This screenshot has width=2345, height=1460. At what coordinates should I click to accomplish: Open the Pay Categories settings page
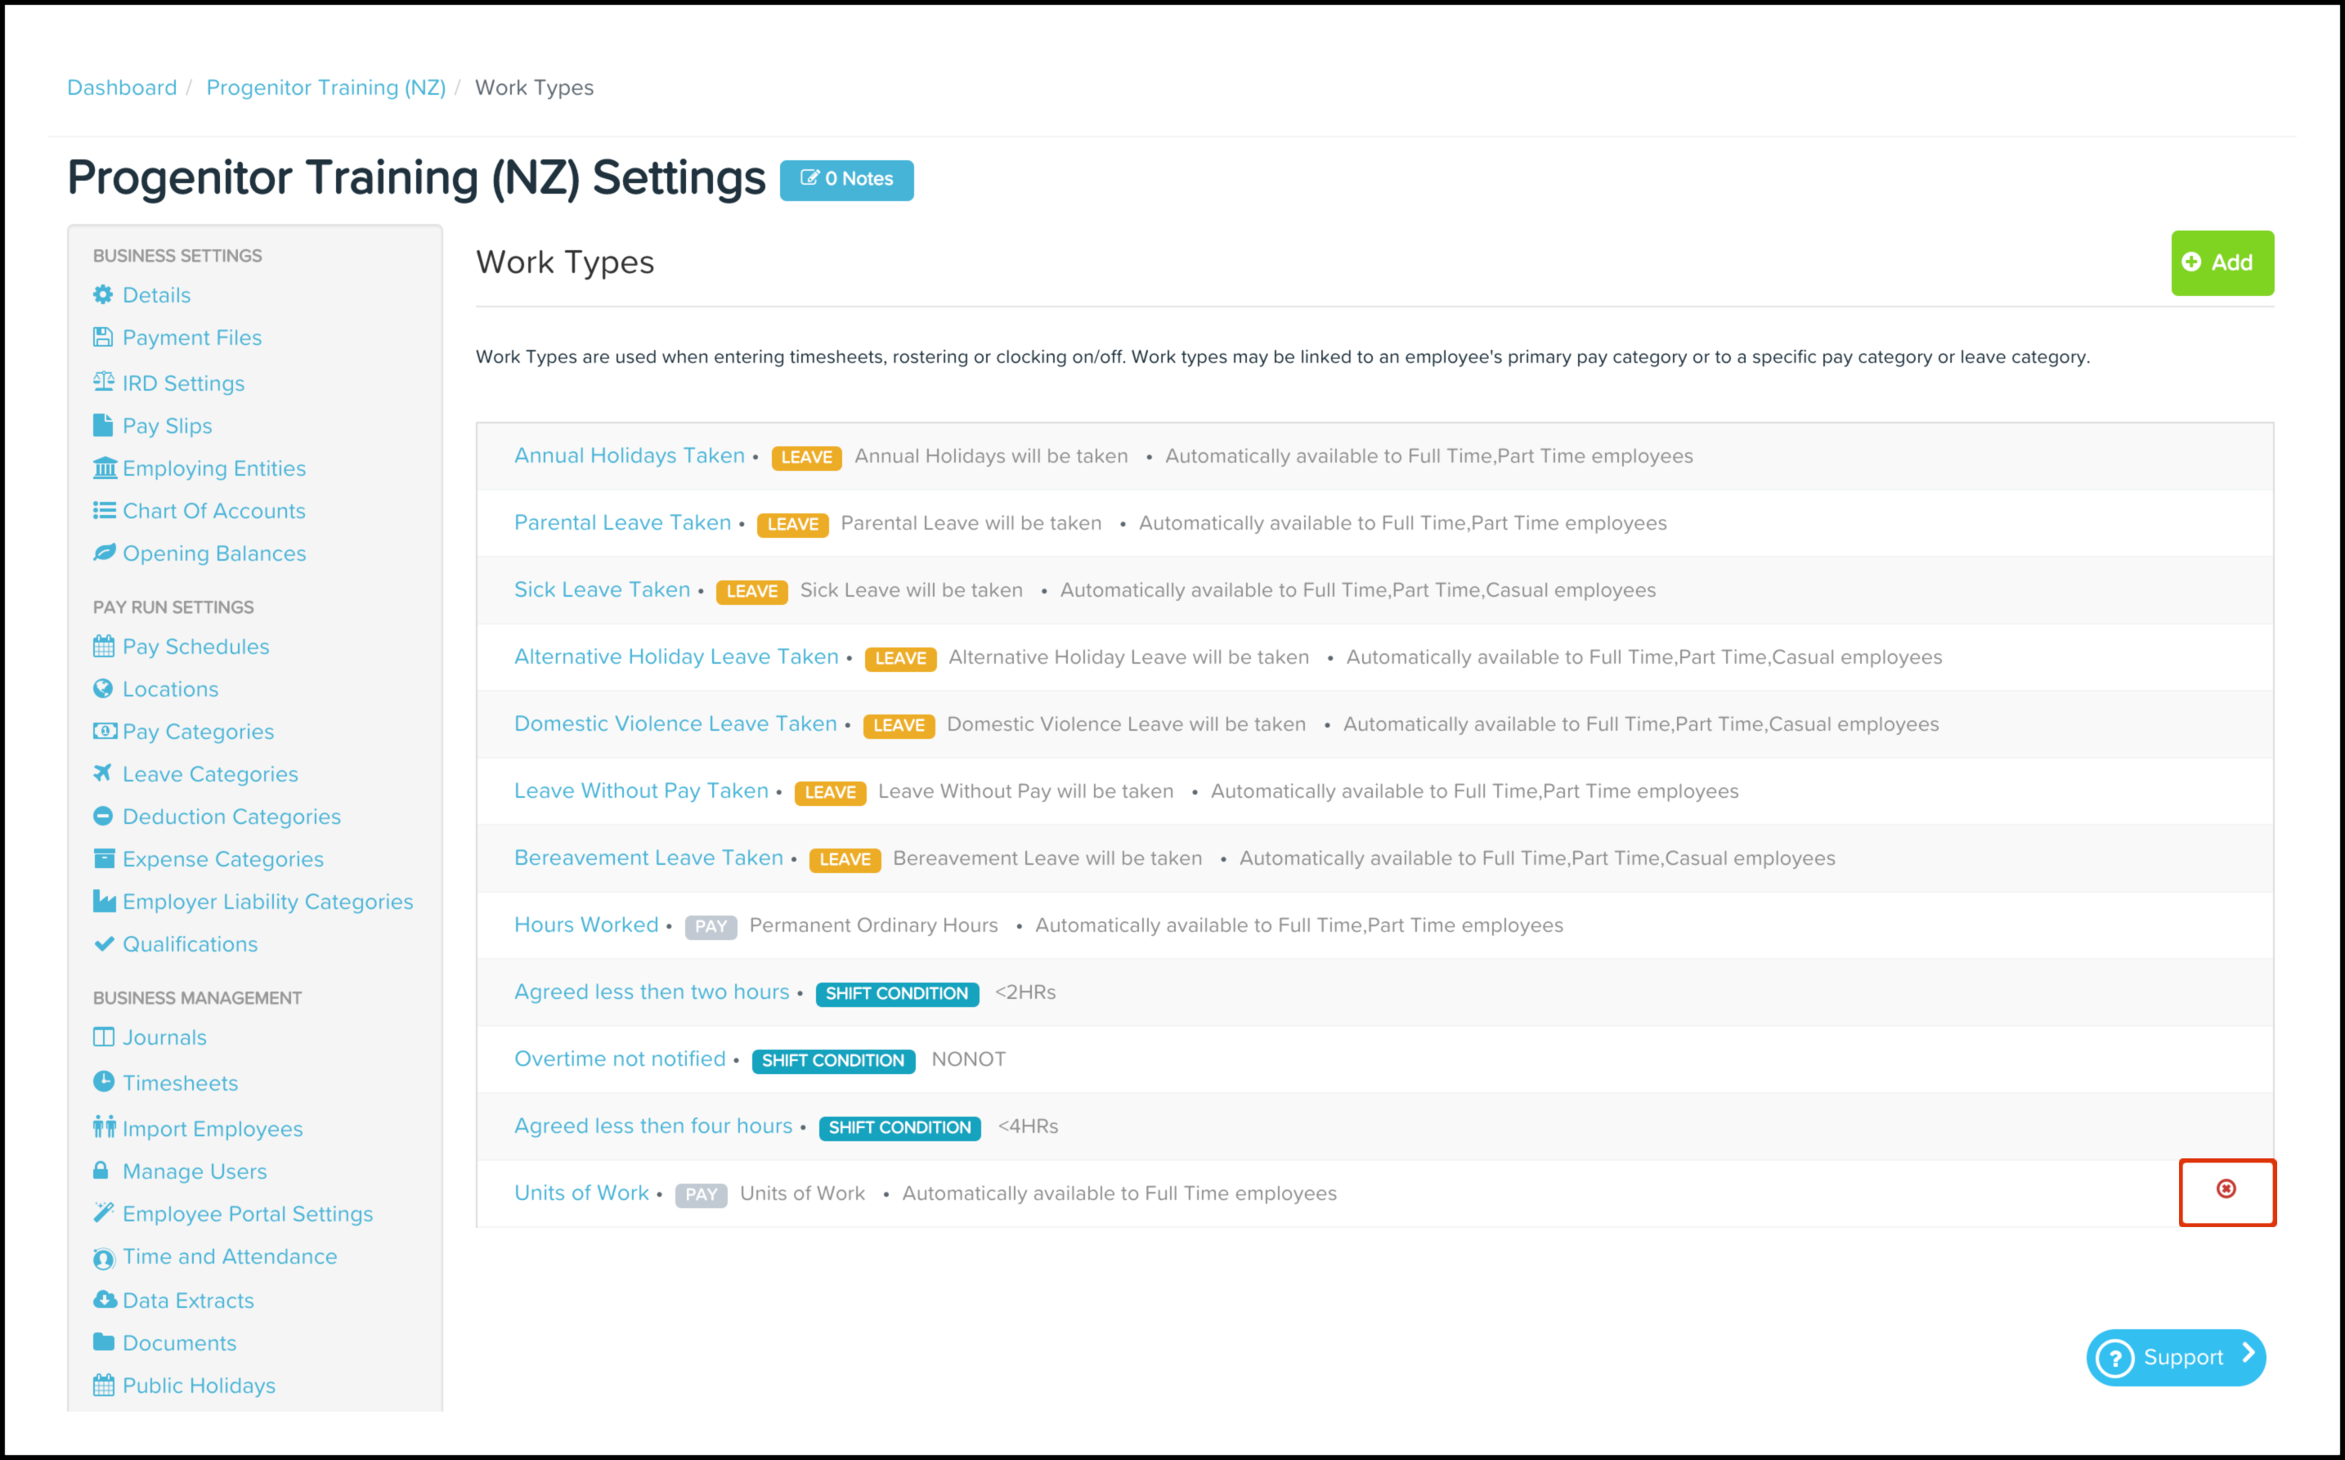(x=198, y=732)
